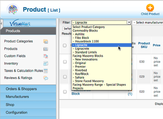Open the Custom Fields link
The width and height of the screenshot is (163, 119).
click(15, 56)
